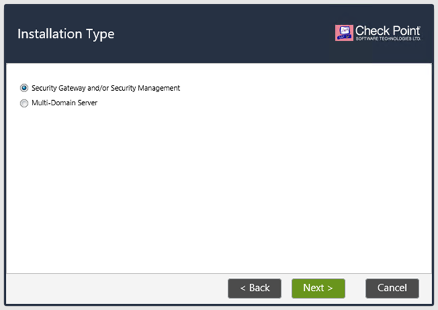
Task: Select Security Gateway and/or Security Management radio button
Action: tap(24, 88)
